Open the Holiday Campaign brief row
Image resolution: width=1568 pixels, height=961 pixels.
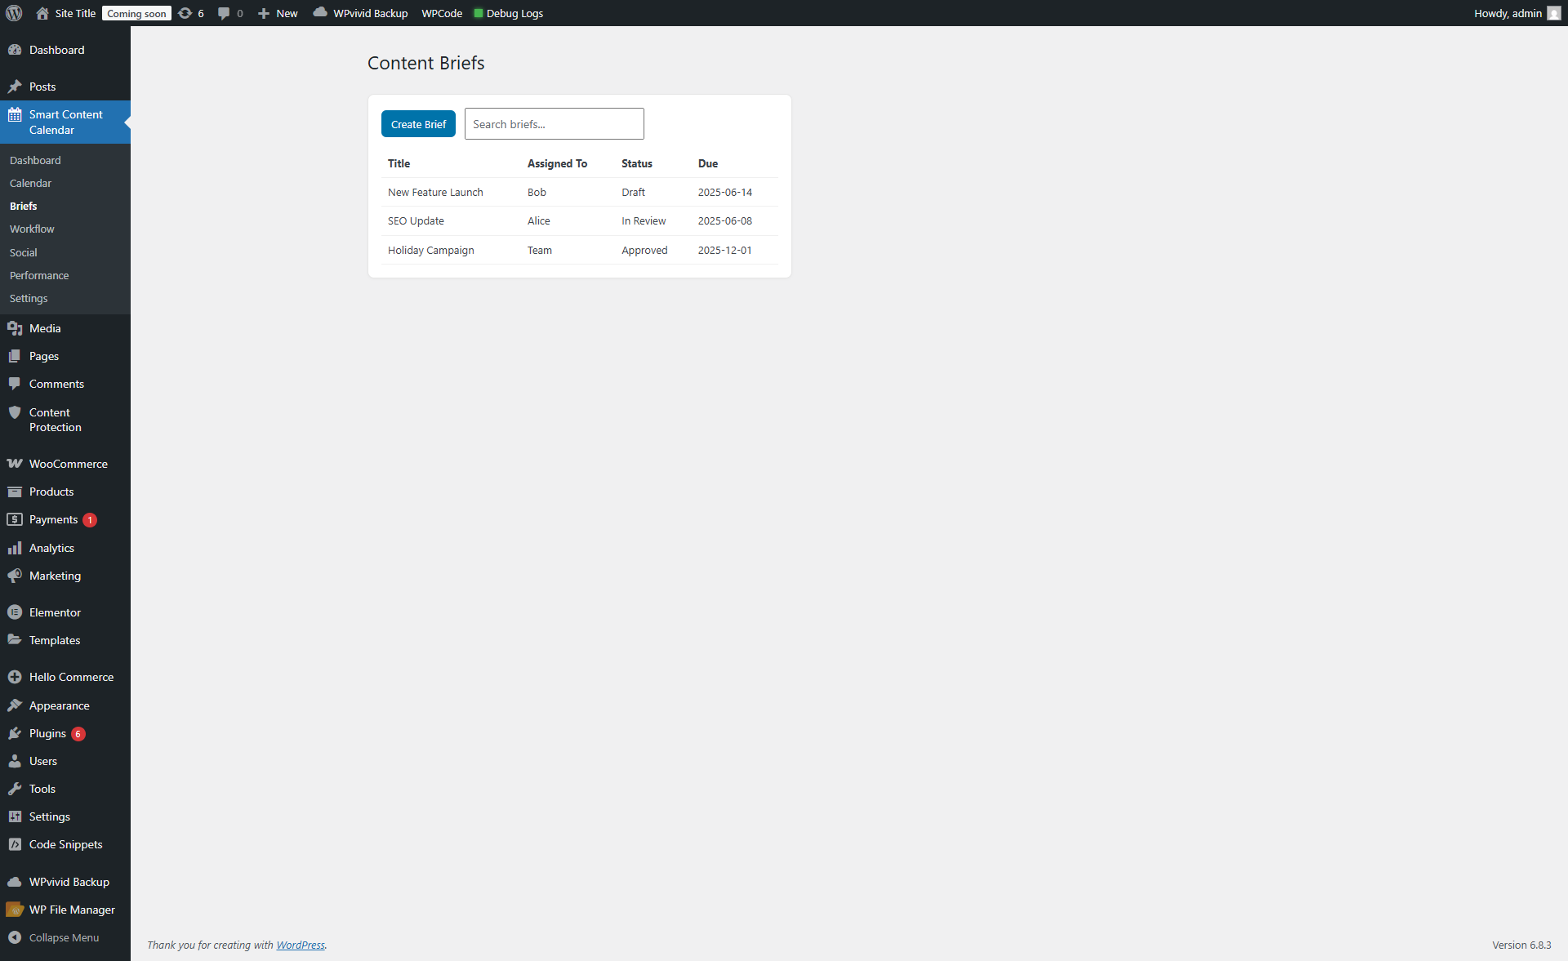(x=430, y=251)
